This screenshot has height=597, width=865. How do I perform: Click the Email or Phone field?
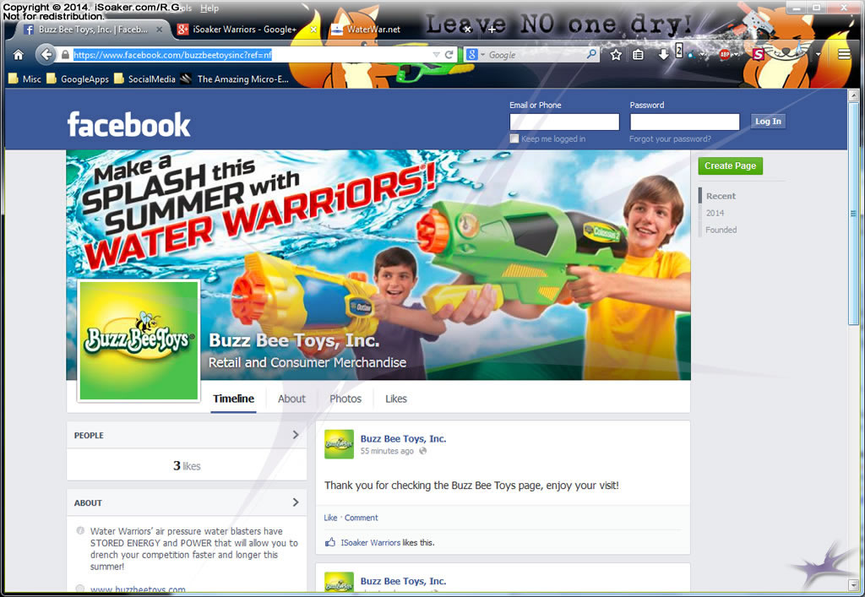click(x=564, y=122)
